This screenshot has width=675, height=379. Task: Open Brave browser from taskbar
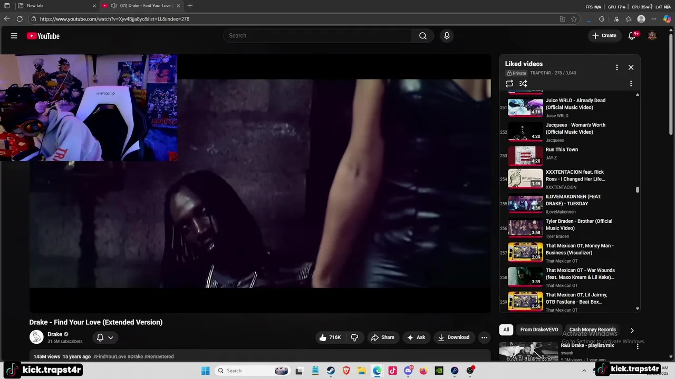[346, 371]
